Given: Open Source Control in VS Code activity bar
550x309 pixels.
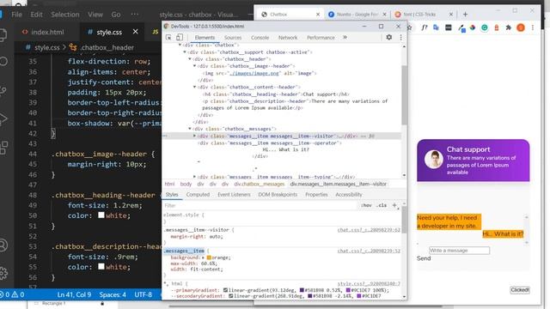Looking at the screenshot, I should click(3, 91).
